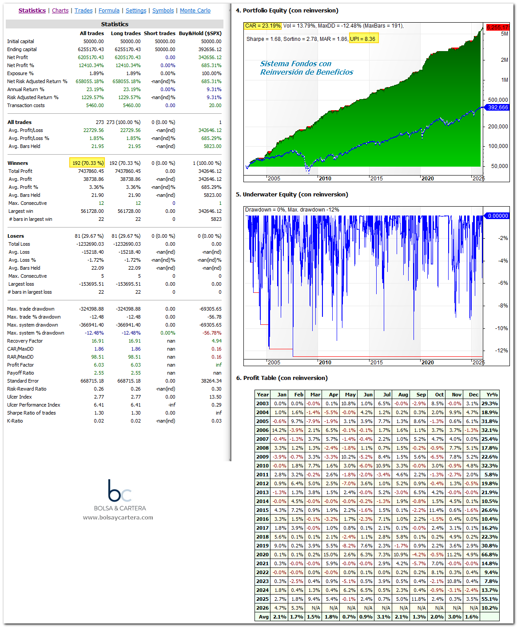Go to the Symbols link
The image size is (517, 627).
pos(163,10)
